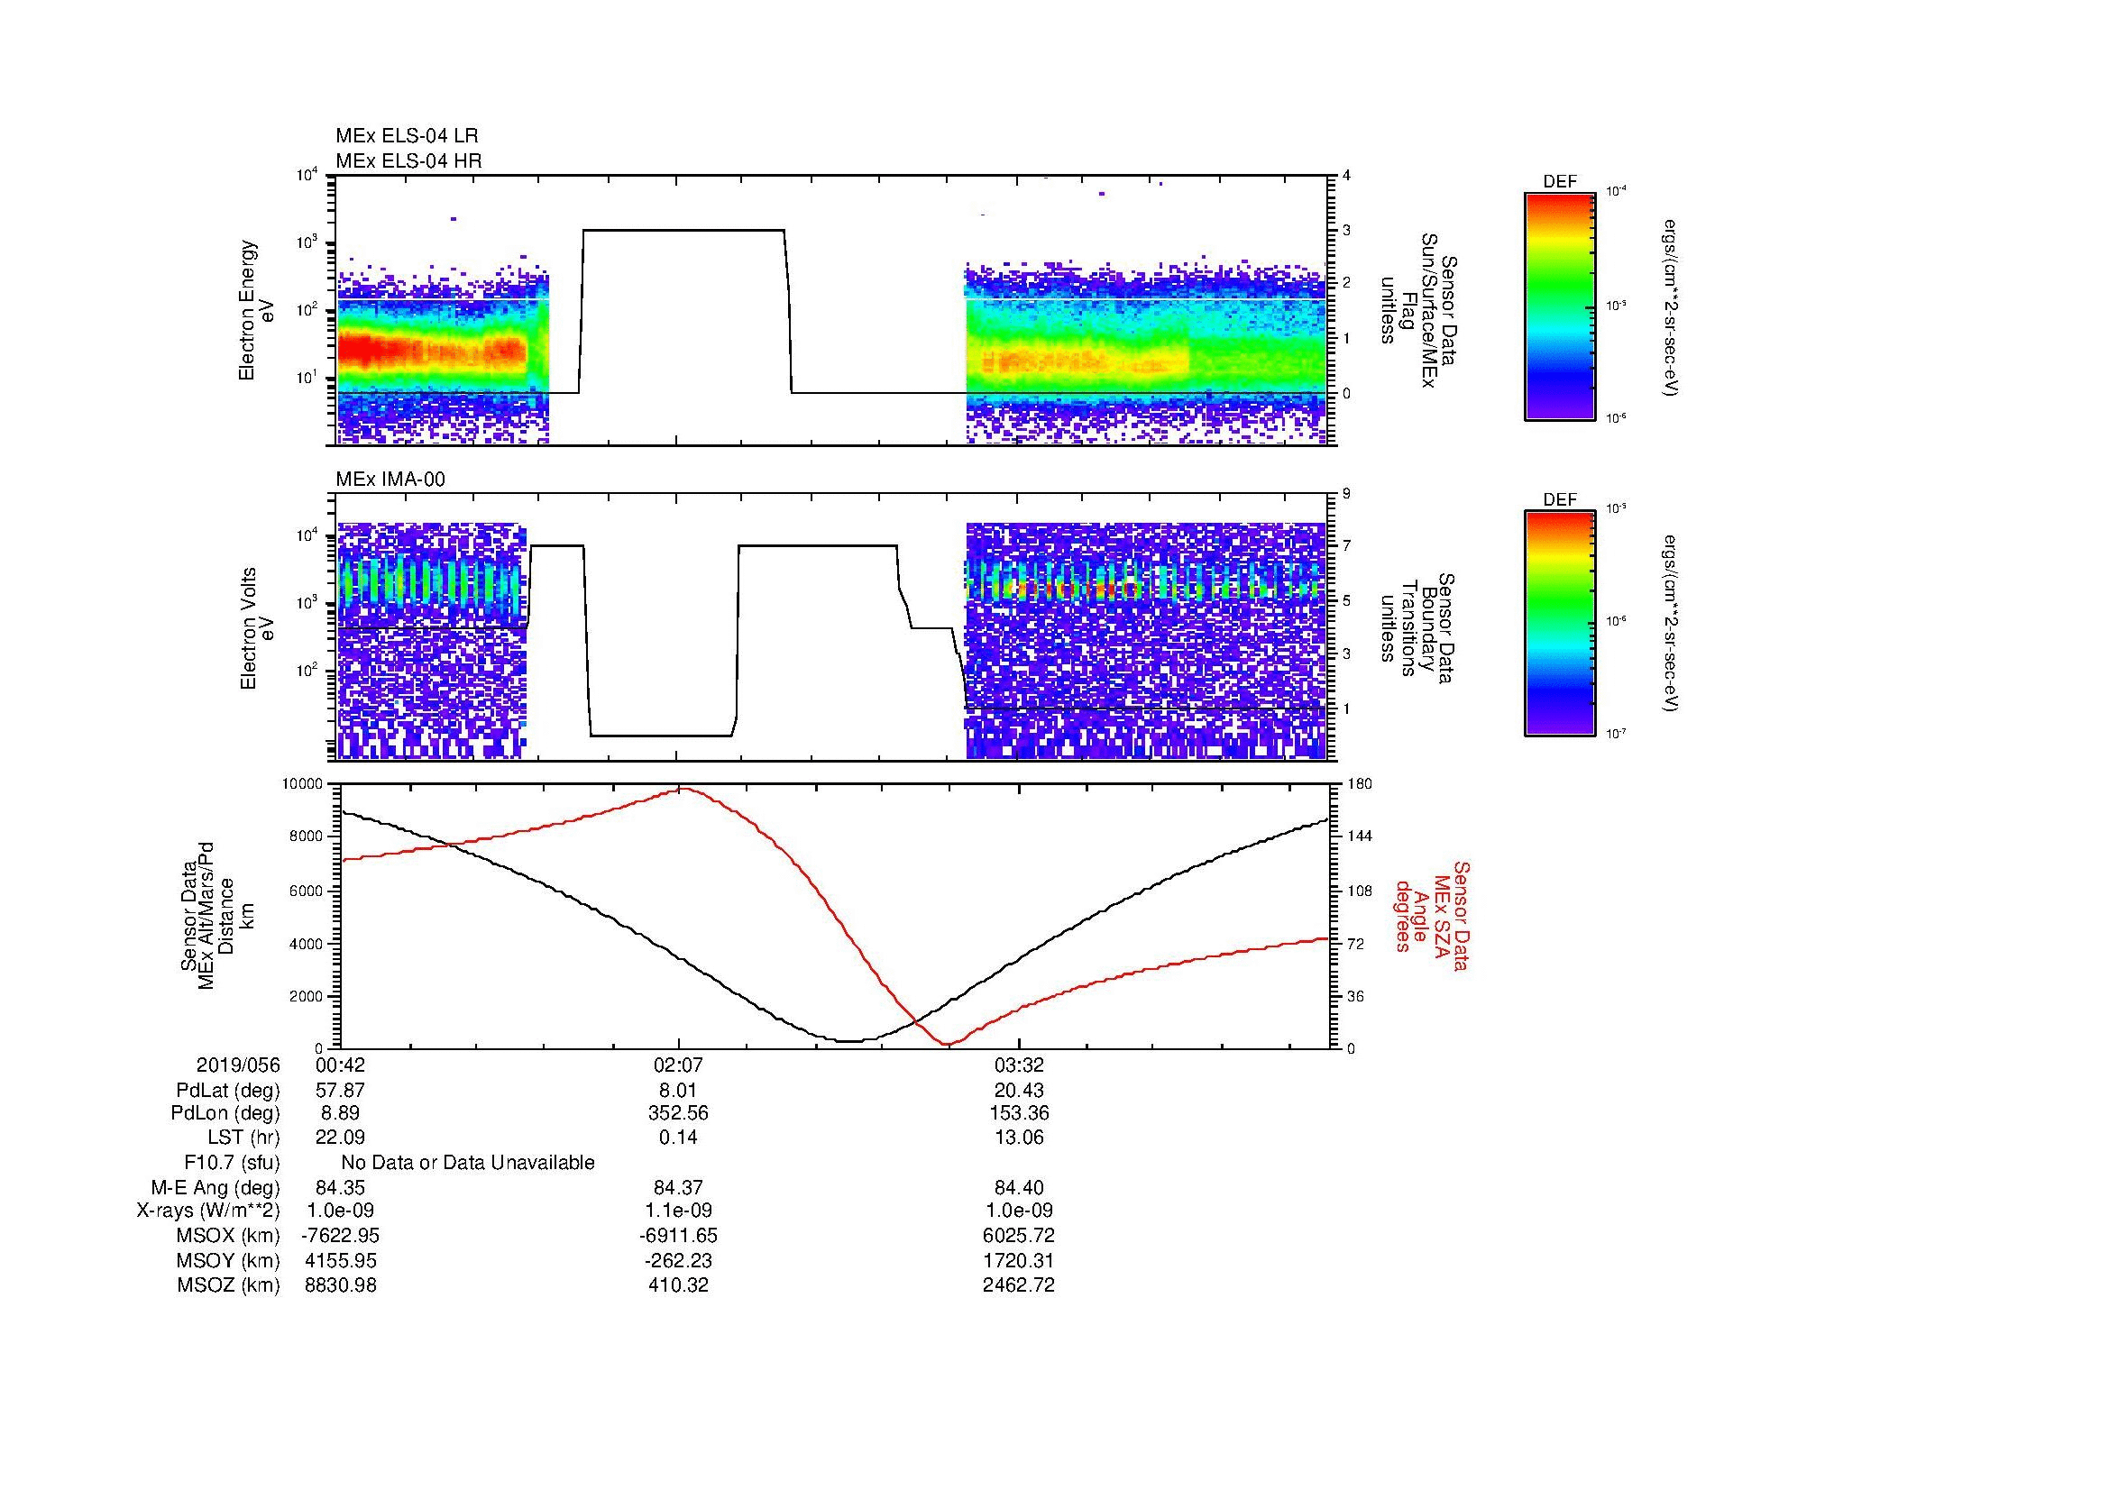Screen dimensions: 2109x1490
Task: Click the 'PdLat (deg)' row label
Action: [228, 1091]
